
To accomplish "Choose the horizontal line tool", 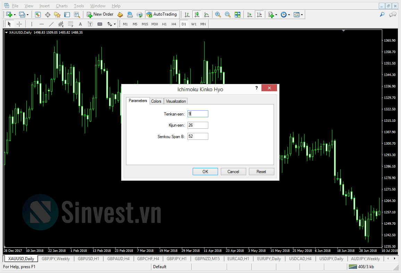I will point(42,24).
